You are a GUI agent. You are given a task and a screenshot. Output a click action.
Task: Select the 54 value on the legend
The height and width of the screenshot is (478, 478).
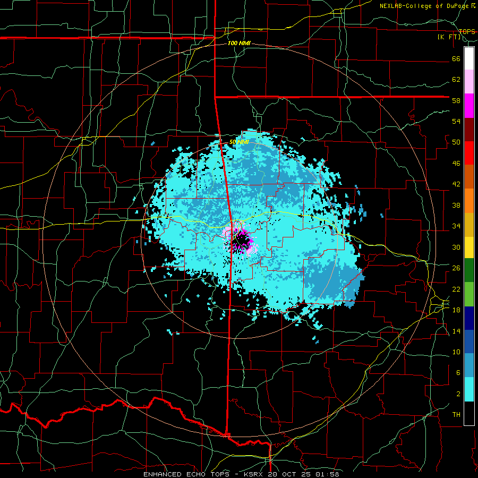tap(456, 121)
